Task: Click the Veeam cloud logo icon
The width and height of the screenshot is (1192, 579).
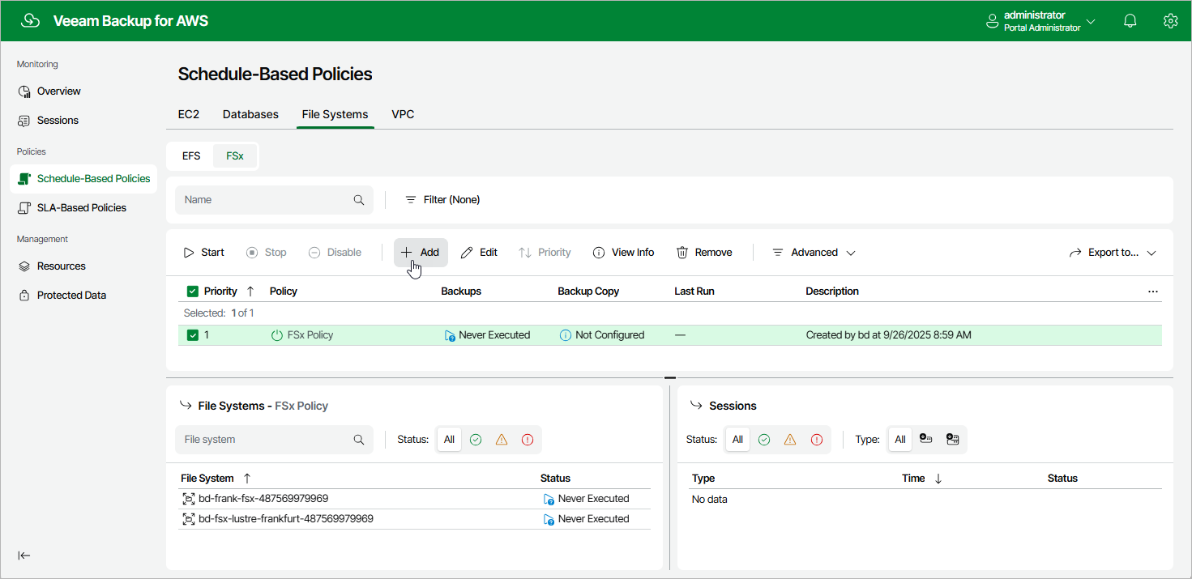Action: pyautogui.click(x=31, y=21)
